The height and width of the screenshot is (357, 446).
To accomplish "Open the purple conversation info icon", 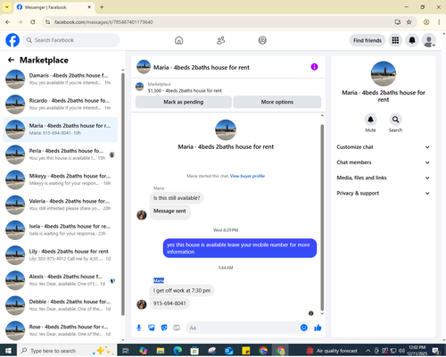I will (x=314, y=67).
